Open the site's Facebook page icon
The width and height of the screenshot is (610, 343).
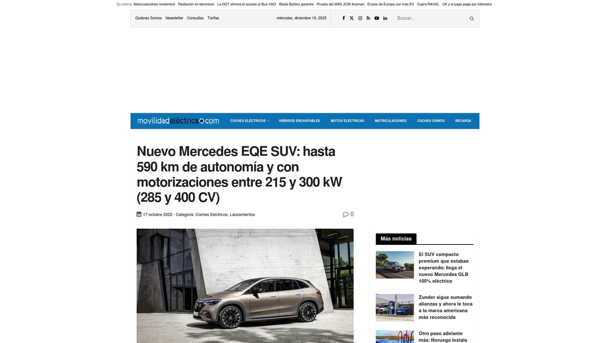pos(344,18)
